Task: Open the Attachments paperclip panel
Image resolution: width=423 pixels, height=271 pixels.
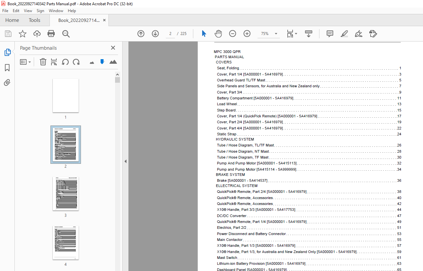Action: coord(7,83)
